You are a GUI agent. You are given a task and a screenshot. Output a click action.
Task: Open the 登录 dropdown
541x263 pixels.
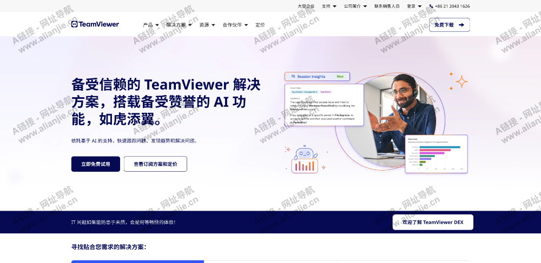pyautogui.click(x=414, y=6)
